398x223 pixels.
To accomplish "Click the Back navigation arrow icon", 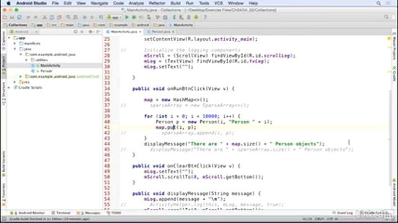I will click(x=85, y=17).
